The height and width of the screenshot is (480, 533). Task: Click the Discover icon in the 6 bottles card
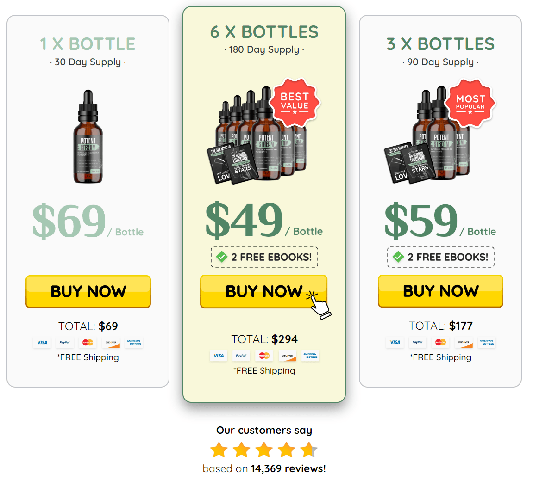[287, 356]
